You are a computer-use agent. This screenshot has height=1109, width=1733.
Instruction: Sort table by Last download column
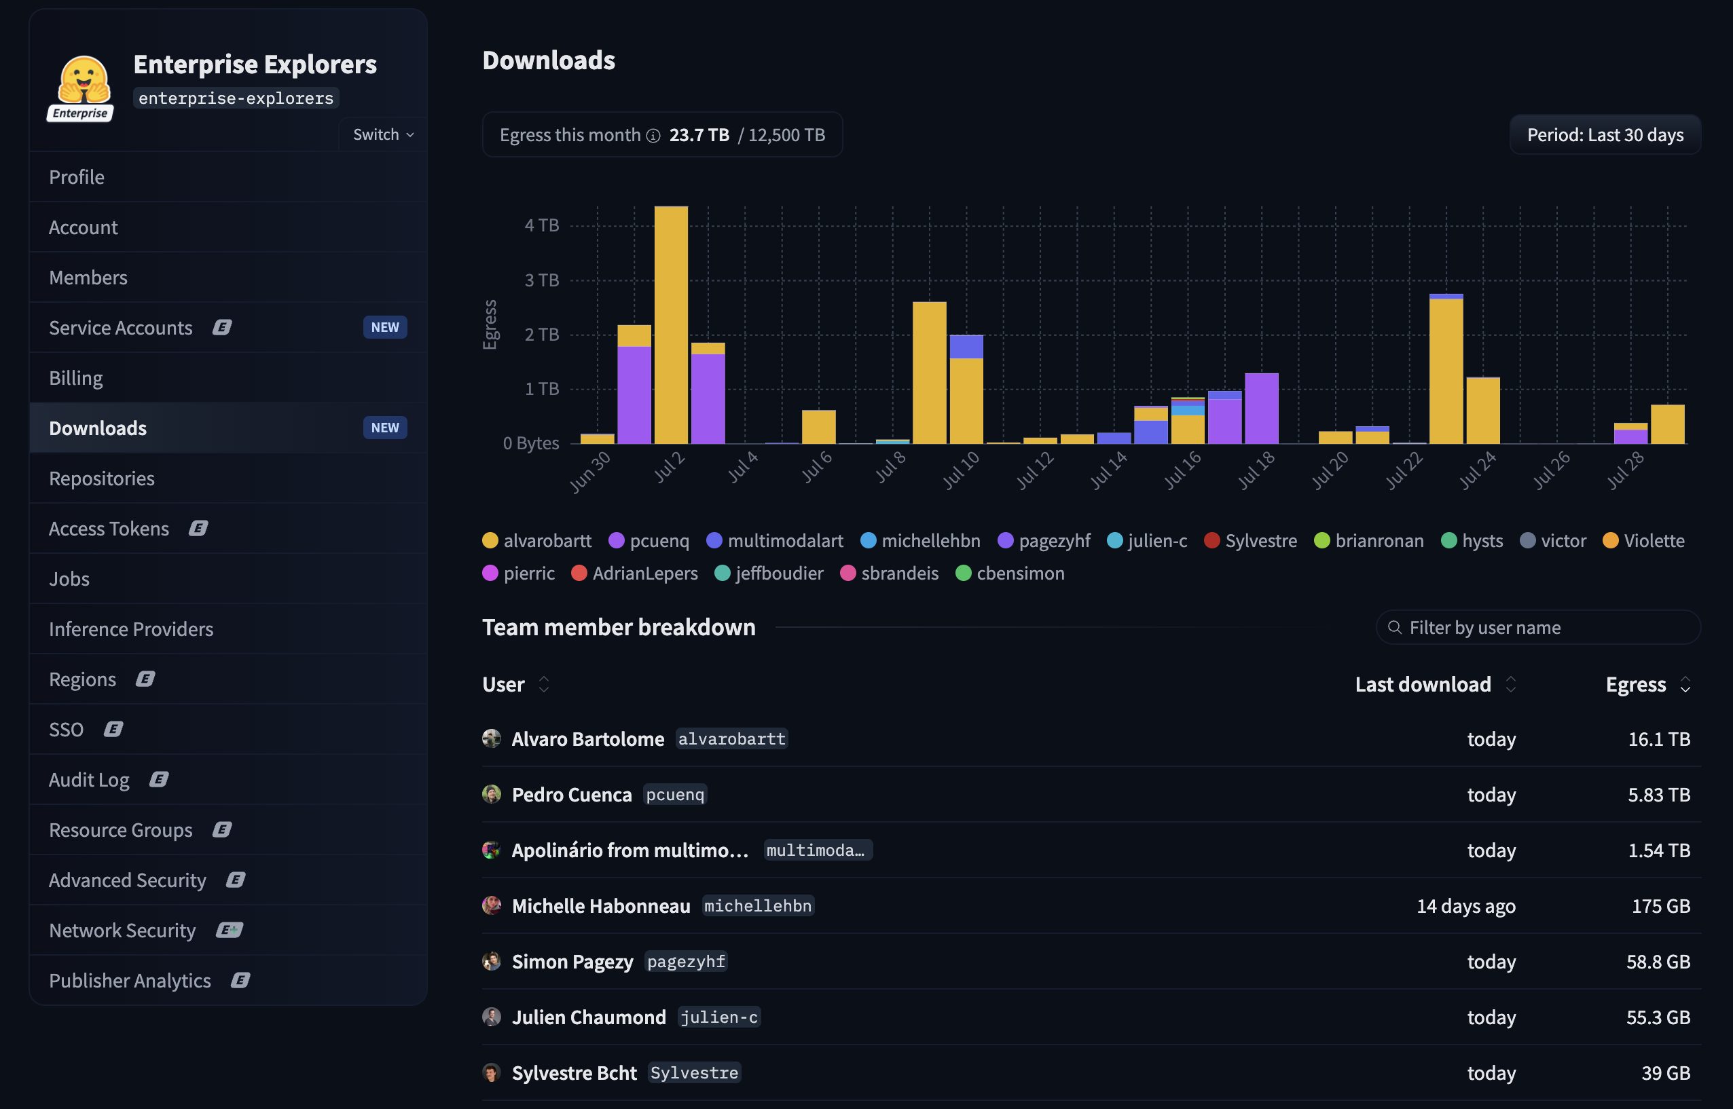pyautogui.click(x=1436, y=684)
